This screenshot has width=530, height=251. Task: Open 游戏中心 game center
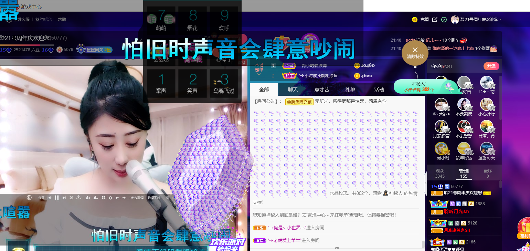point(31,7)
